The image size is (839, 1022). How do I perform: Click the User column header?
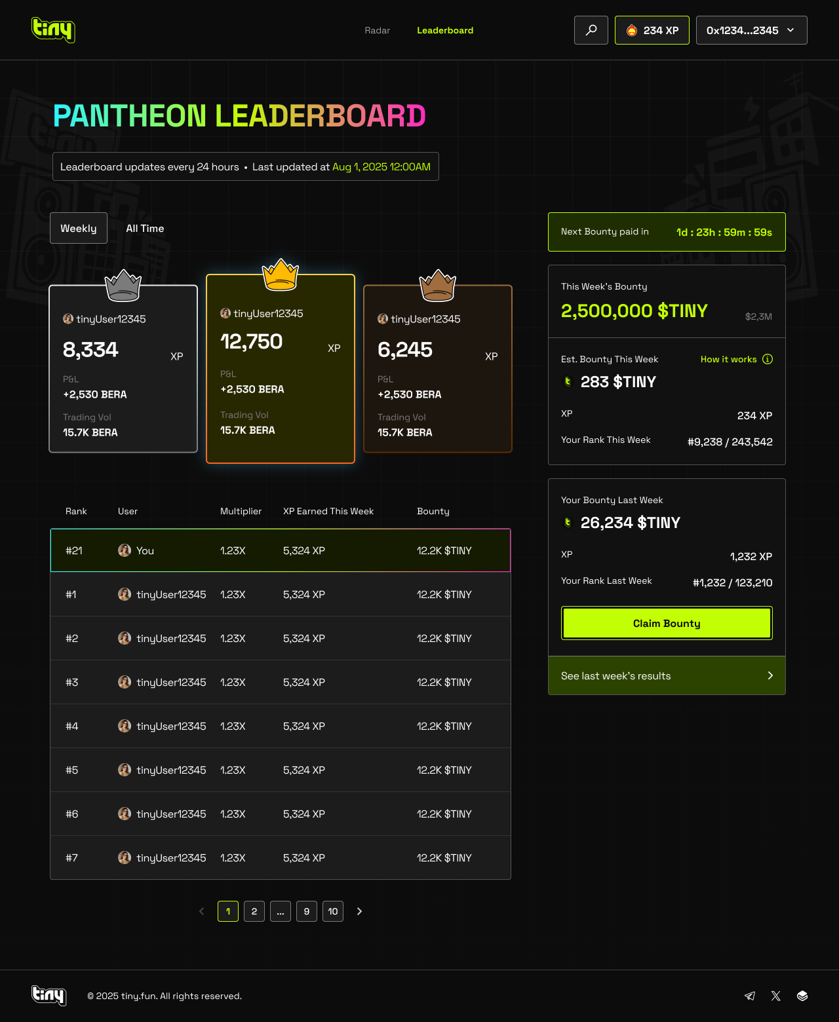[128, 511]
